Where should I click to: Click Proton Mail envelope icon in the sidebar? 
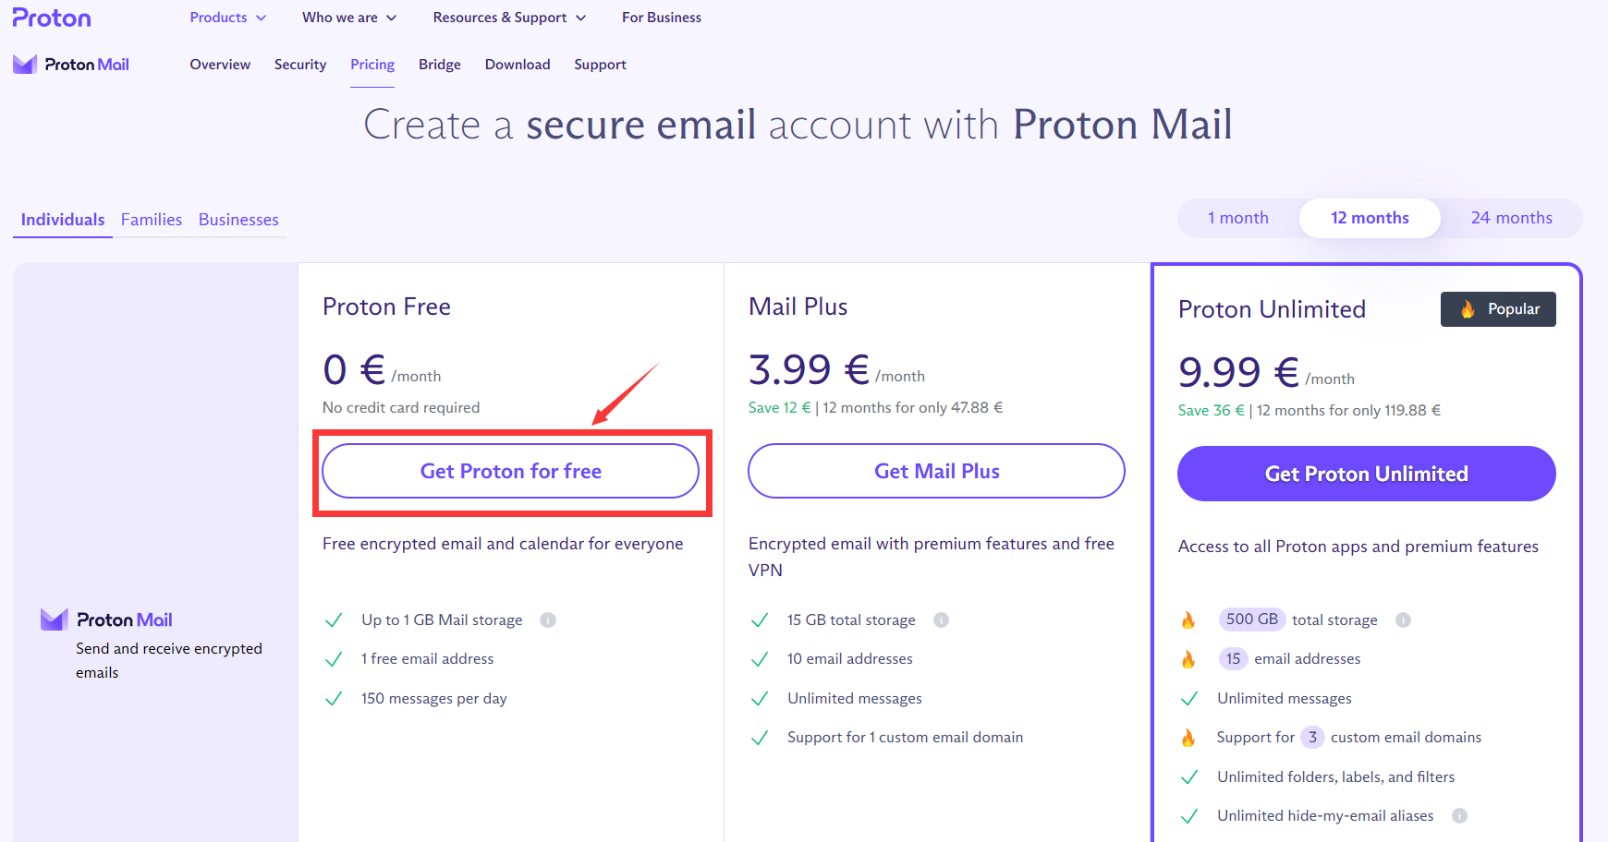55,619
